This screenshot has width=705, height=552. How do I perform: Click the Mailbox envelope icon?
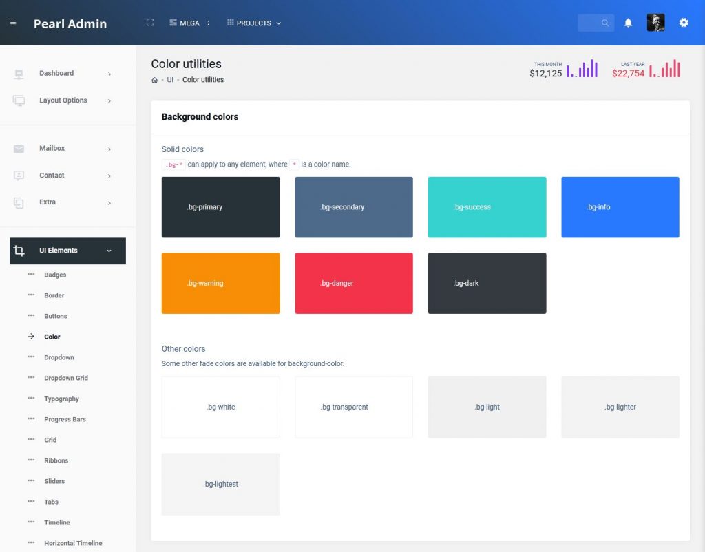pos(19,149)
